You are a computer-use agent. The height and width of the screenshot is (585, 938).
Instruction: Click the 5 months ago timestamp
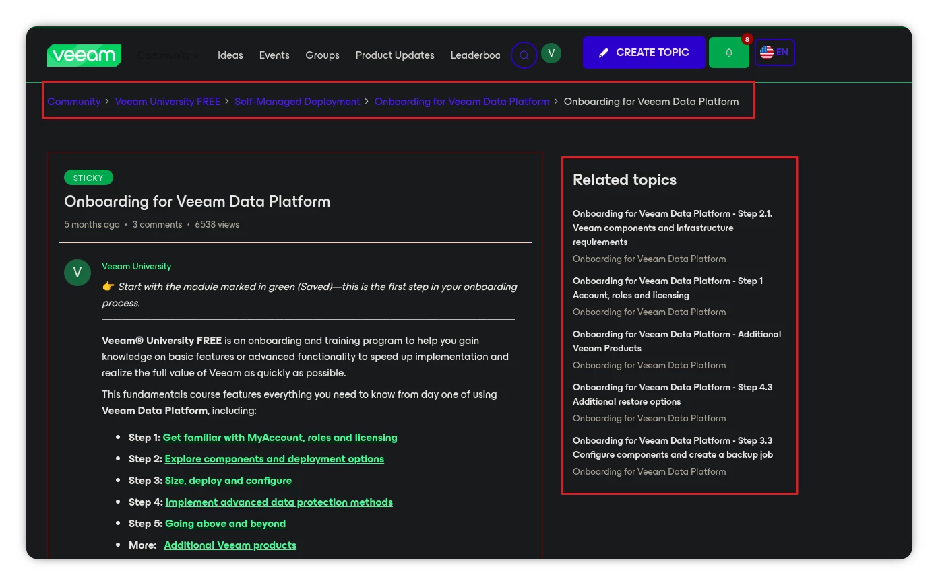pos(92,225)
